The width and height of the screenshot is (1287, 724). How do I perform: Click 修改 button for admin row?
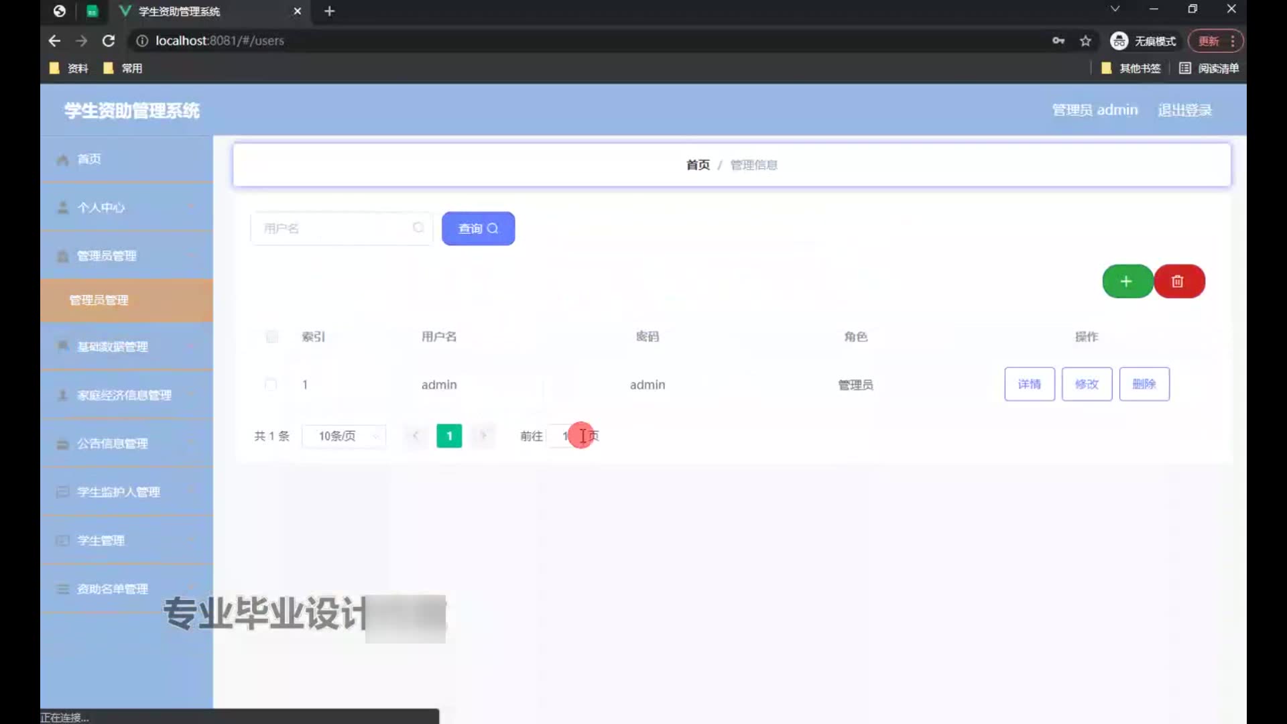[x=1087, y=384]
